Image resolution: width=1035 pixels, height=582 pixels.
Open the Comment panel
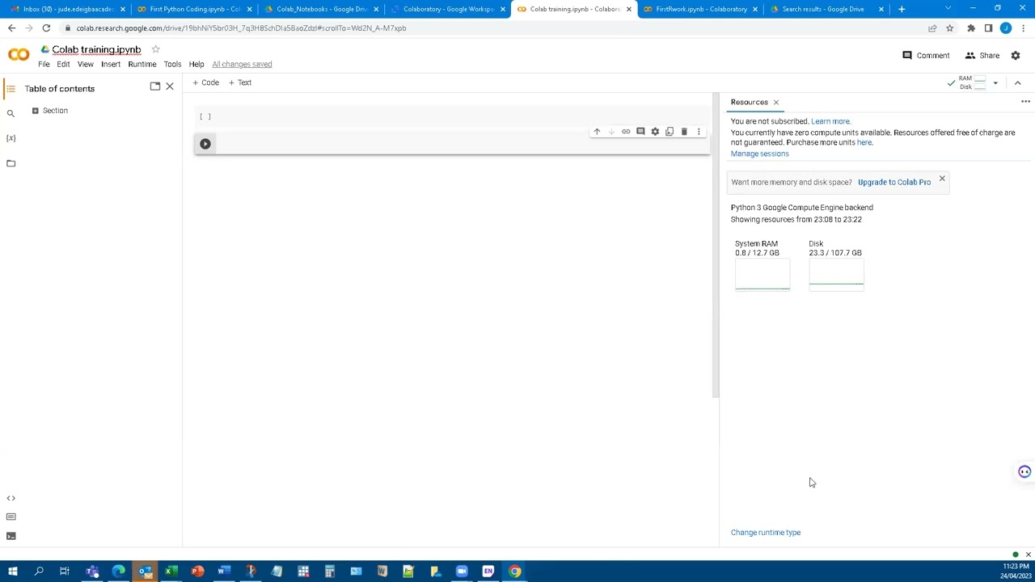926,56
